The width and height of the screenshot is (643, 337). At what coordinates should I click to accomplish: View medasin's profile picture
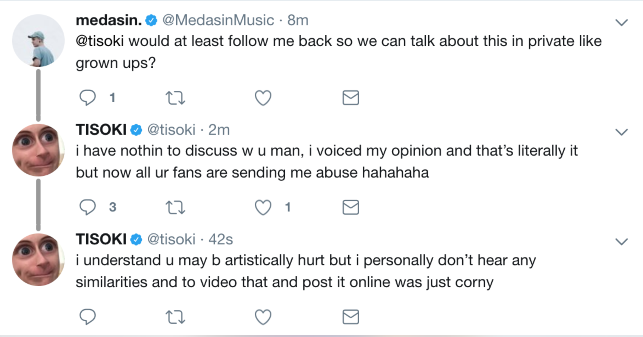(x=38, y=41)
